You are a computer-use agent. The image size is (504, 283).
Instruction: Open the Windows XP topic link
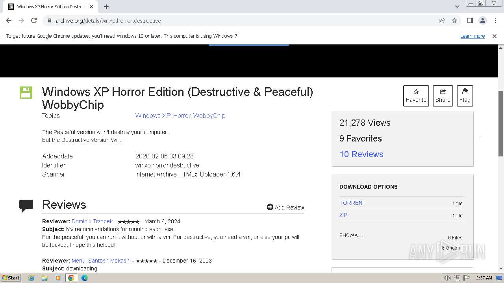pos(153,116)
